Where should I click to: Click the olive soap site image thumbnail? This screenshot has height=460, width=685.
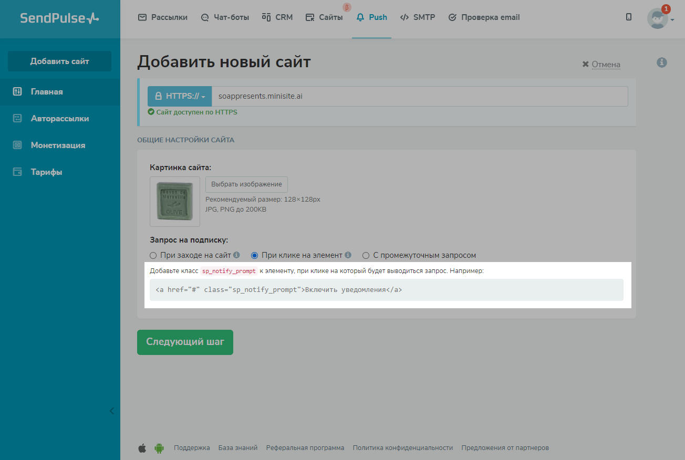coord(174,202)
